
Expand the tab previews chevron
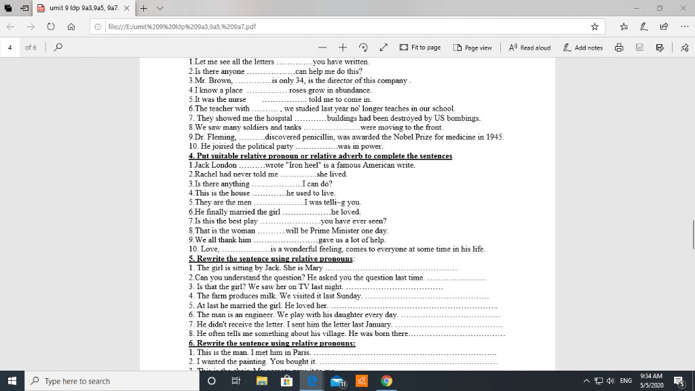pos(160,8)
